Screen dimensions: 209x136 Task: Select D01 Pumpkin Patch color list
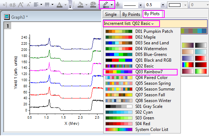tap(142, 31)
